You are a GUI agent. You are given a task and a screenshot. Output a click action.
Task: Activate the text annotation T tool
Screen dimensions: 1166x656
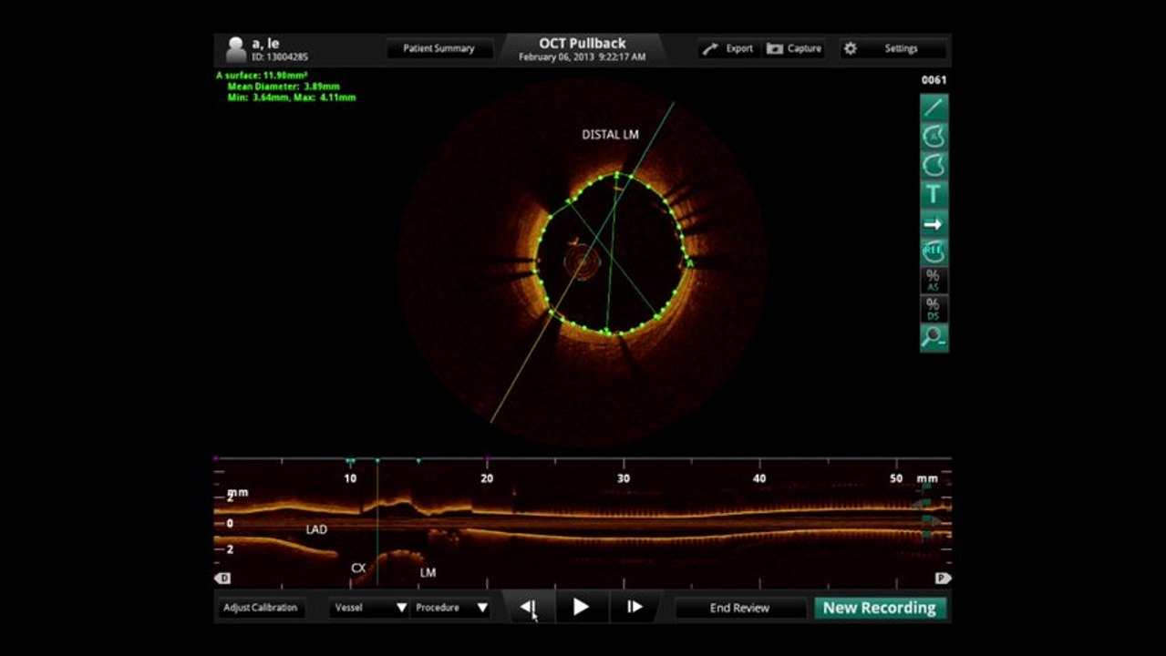[934, 195]
